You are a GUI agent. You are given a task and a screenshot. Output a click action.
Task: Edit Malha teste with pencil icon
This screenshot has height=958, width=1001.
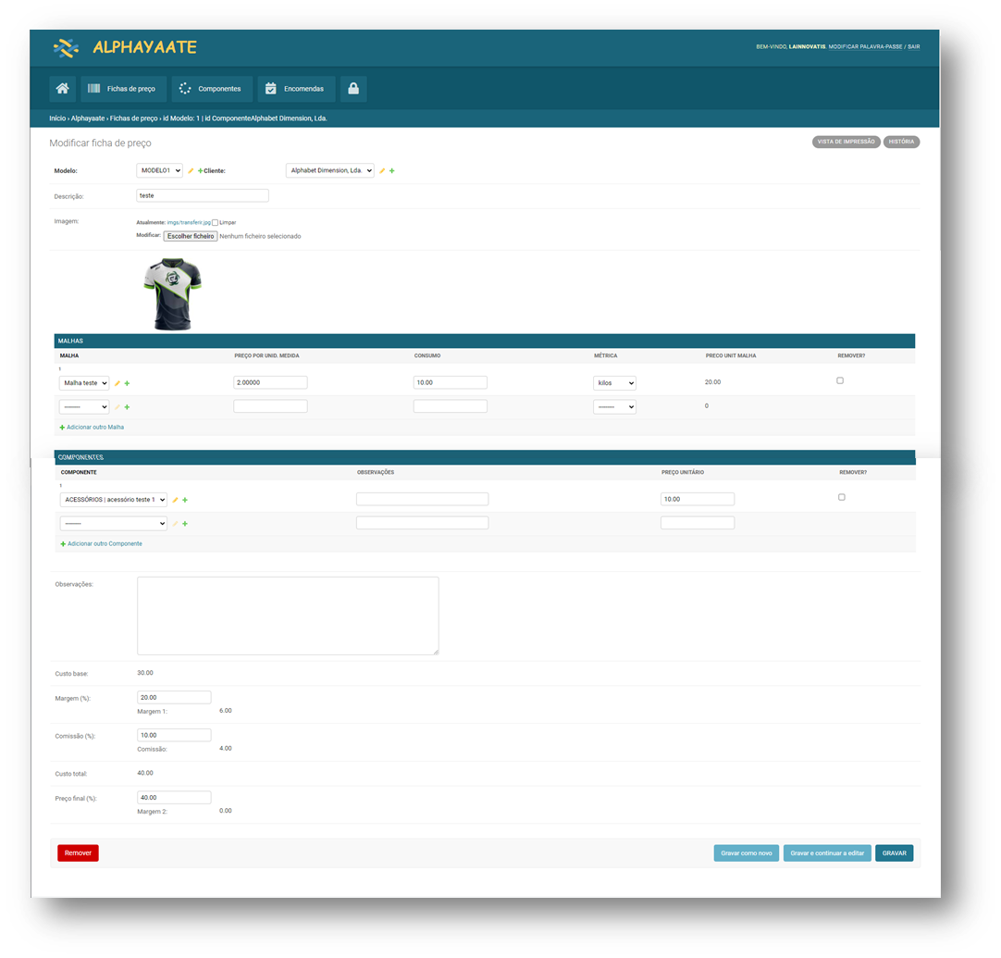click(x=117, y=383)
